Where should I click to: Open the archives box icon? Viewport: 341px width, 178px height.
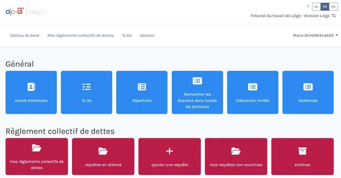click(303, 151)
